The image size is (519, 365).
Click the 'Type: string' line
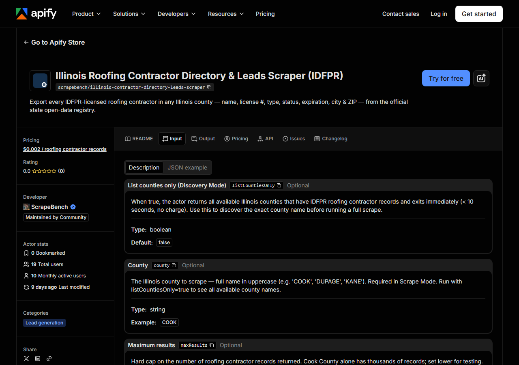click(x=148, y=309)
